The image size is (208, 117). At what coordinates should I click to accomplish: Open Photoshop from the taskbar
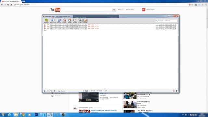36,115
